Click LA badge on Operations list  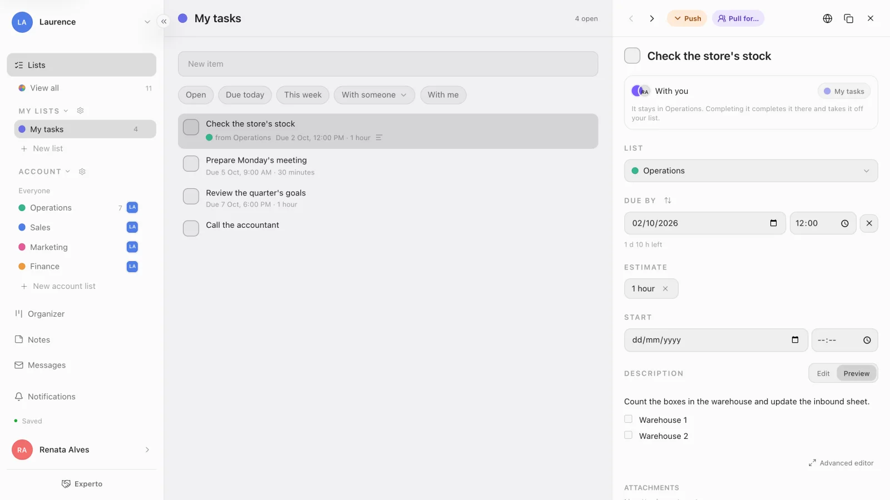click(x=132, y=208)
